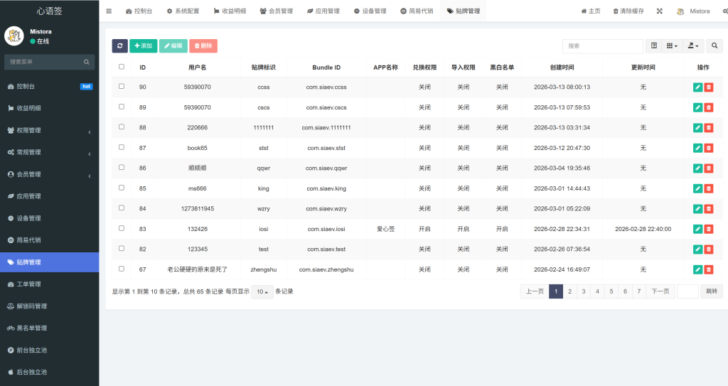Click the green 添加 add button
The height and width of the screenshot is (386, 728).
coord(144,45)
